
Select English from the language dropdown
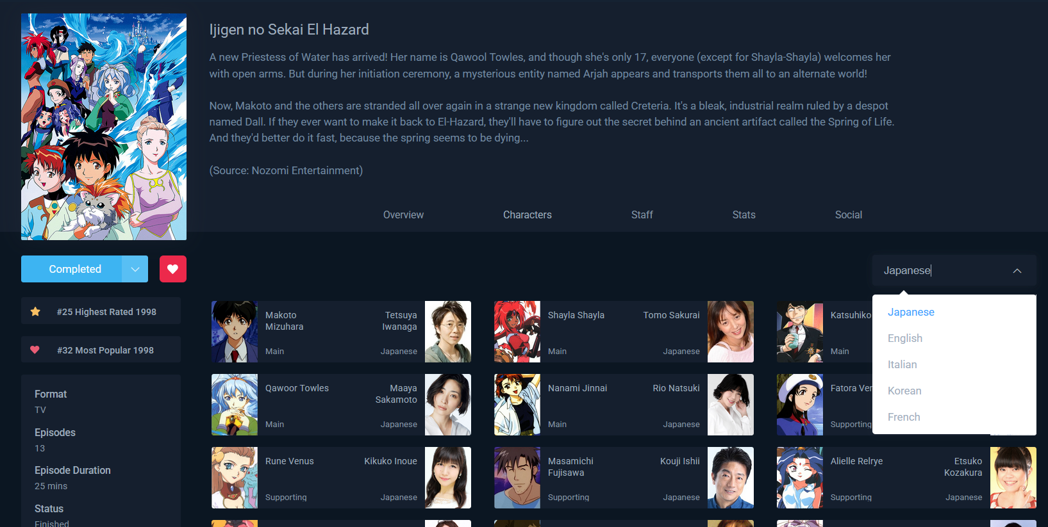(904, 338)
